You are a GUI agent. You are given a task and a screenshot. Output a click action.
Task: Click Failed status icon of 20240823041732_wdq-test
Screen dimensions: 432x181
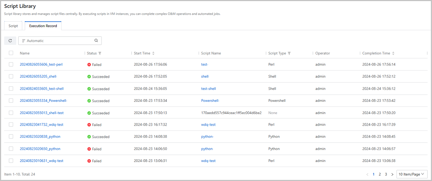(x=89, y=125)
